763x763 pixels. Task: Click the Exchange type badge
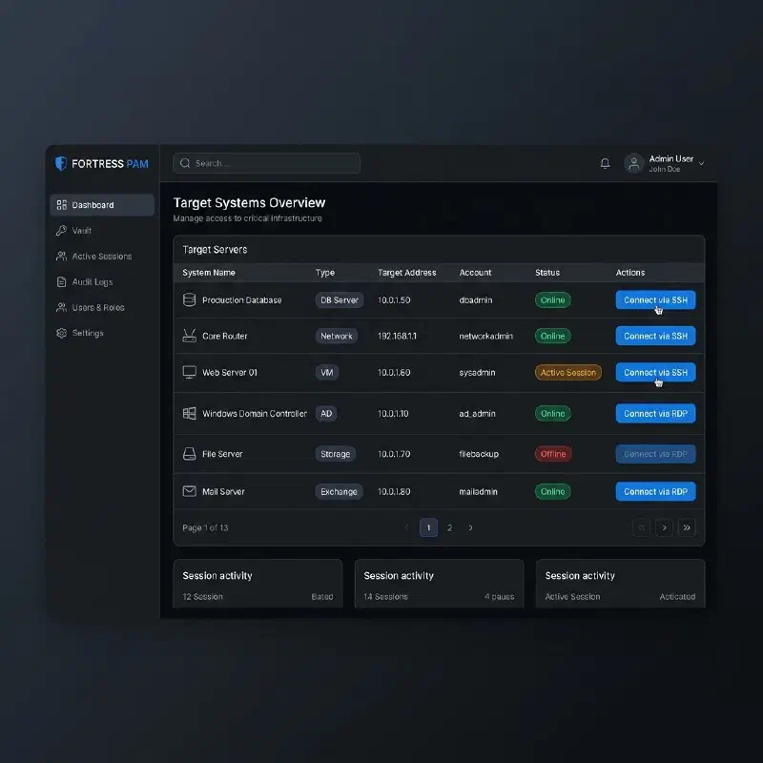click(x=339, y=491)
